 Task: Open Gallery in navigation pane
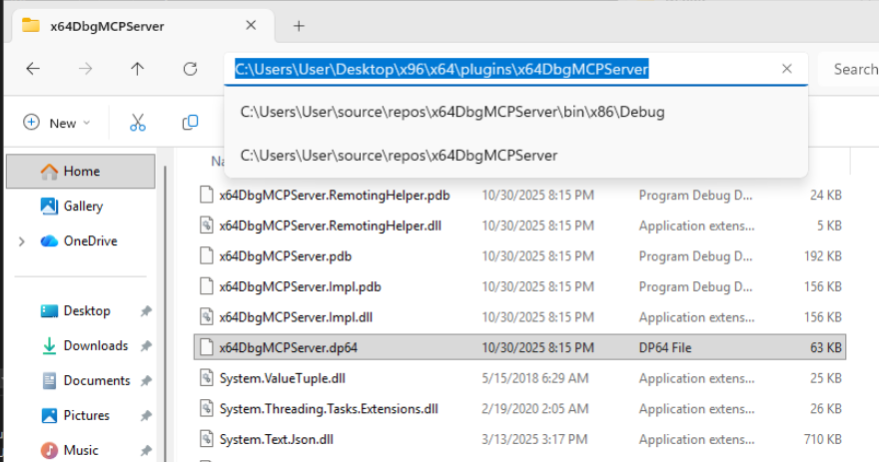click(x=81, y=207)
